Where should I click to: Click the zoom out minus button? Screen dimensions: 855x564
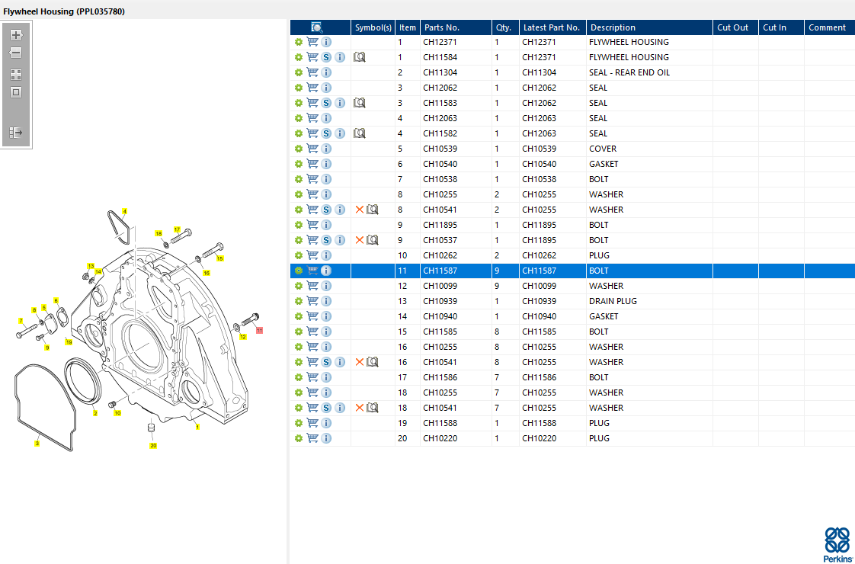(16, 53)
